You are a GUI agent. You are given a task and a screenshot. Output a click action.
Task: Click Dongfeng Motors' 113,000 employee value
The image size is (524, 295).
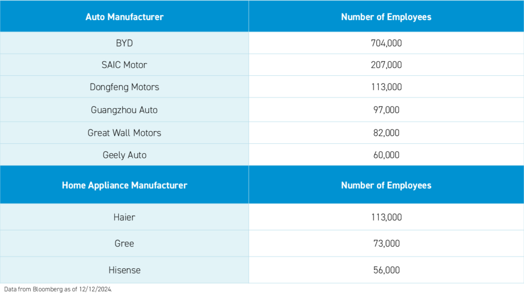[386, 87]
